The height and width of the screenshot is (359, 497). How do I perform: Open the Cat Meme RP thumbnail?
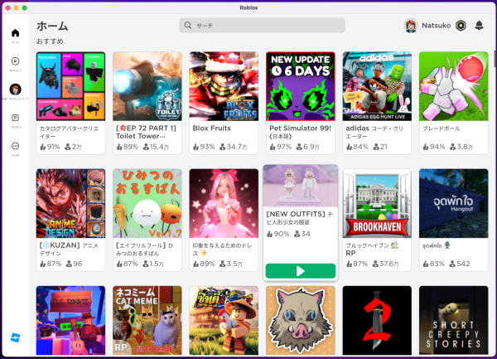tap(147, 320)
